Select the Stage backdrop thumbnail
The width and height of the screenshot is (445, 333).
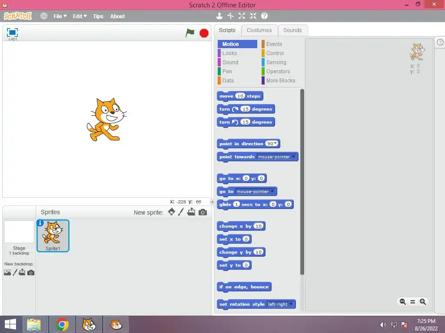pyautogui.click(x=19, y=232)
